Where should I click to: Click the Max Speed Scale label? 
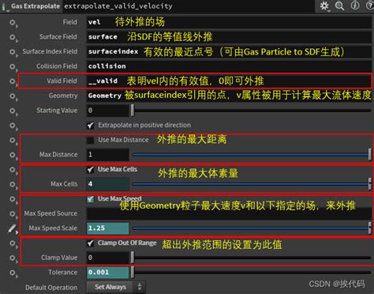tap(53, 228)
